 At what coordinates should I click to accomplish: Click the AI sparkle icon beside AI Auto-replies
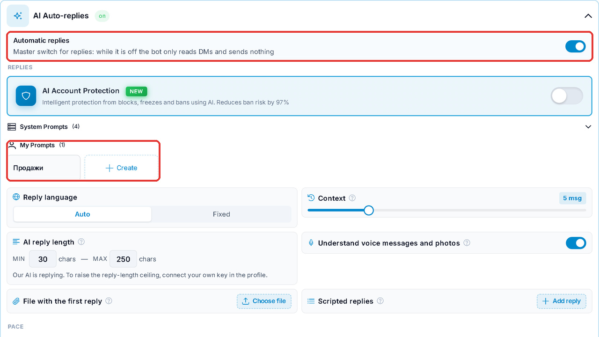tap(18, 16)
